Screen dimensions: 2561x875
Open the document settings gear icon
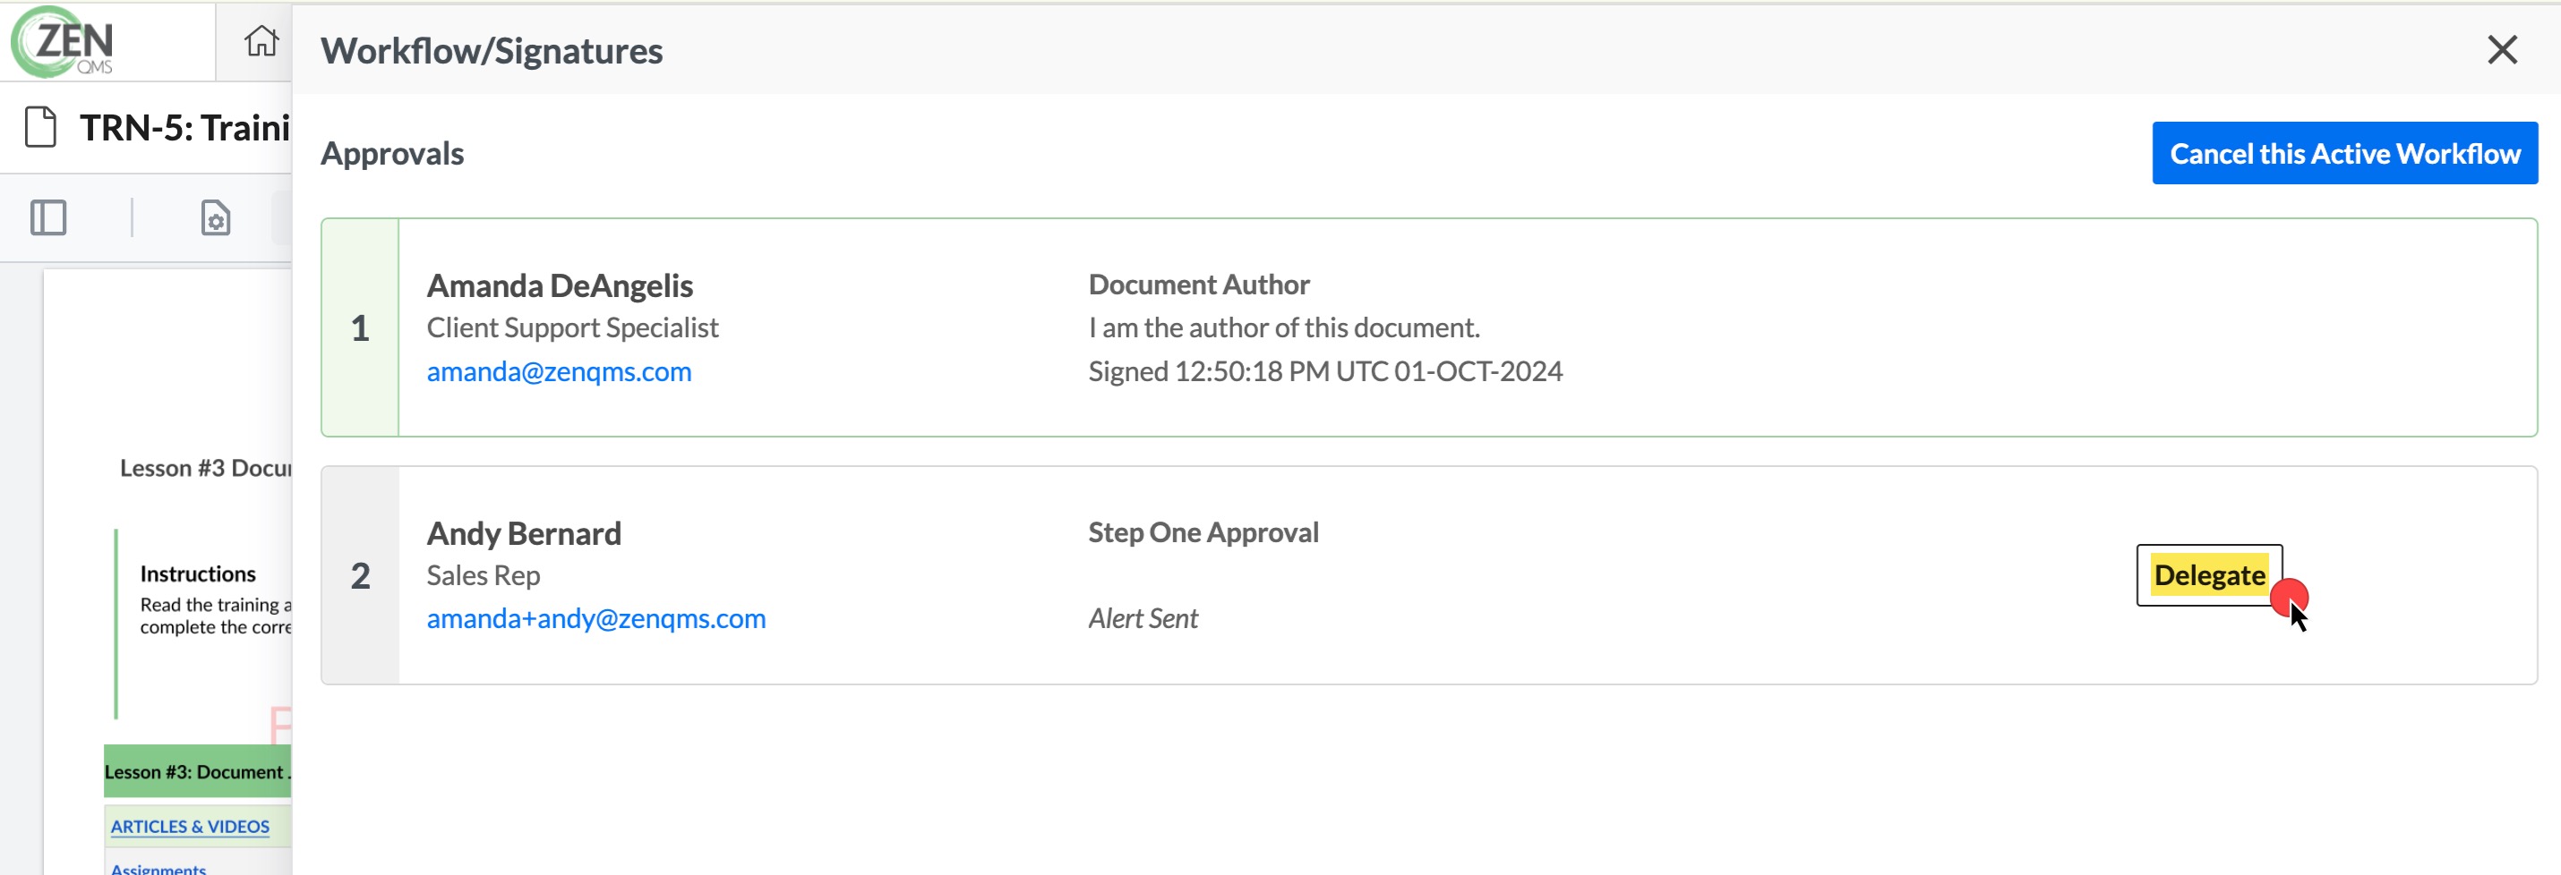pyautogui.click(x=216, y=217)
